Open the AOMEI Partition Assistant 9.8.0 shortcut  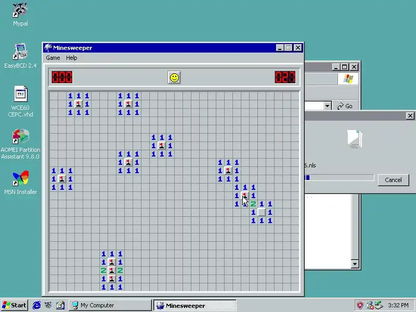coord(20,144)
